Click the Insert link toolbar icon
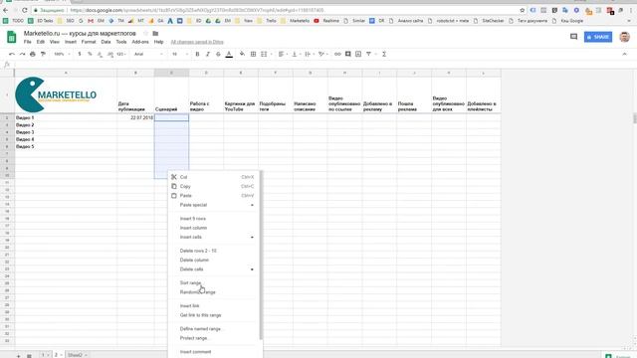 click(337, 54)
